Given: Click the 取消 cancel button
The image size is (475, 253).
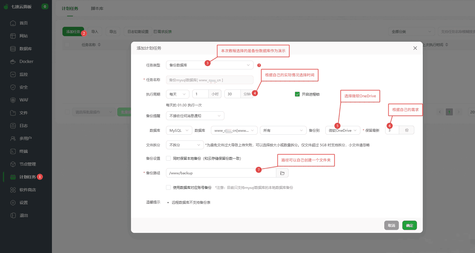Looking at the screenshot, I should click(391, 225).
